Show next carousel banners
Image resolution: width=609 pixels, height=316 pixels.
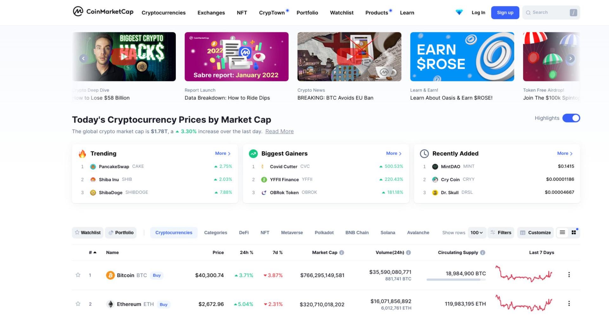click(570, 58)
